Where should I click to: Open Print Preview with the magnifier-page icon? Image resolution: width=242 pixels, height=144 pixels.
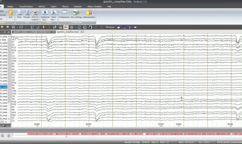tap(27, 13)
